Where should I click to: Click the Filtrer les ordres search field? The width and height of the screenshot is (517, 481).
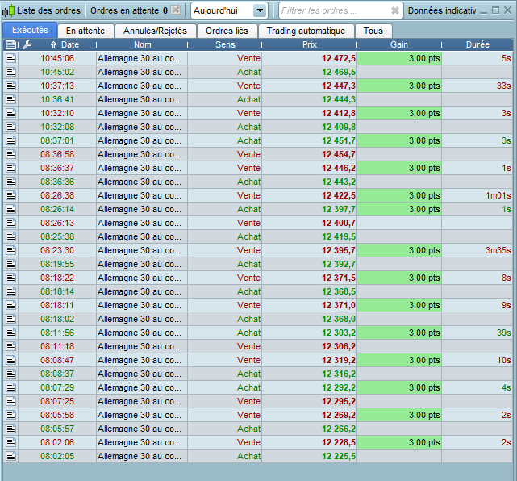pyautogui.click(x=332, y=10)
